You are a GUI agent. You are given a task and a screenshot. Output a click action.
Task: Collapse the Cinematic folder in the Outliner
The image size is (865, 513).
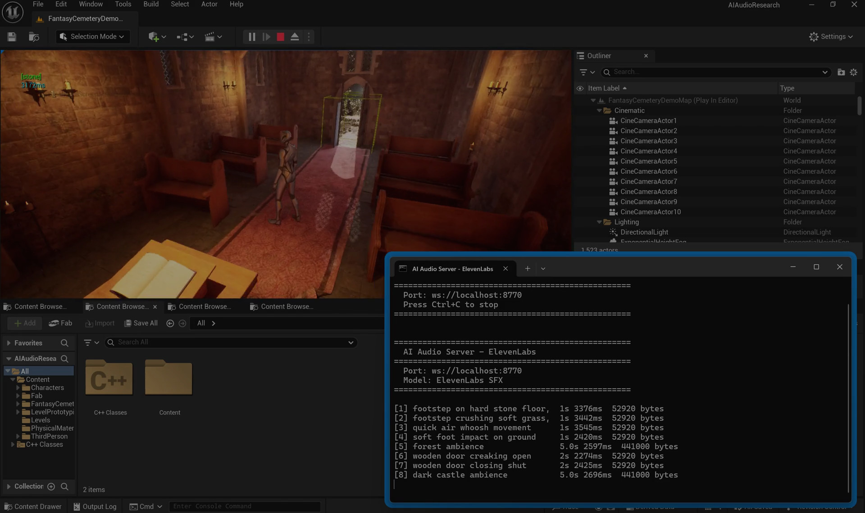tap(599, 111)
